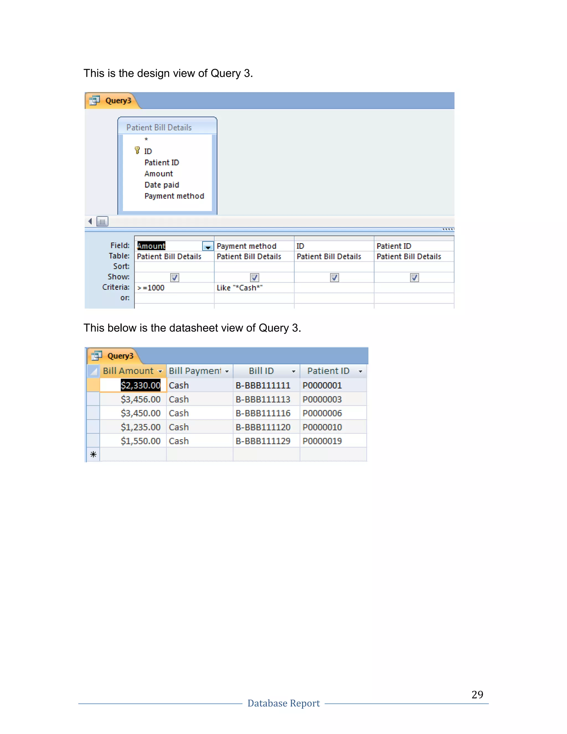Click the P0000001 cell

click(x=333, y=385)
